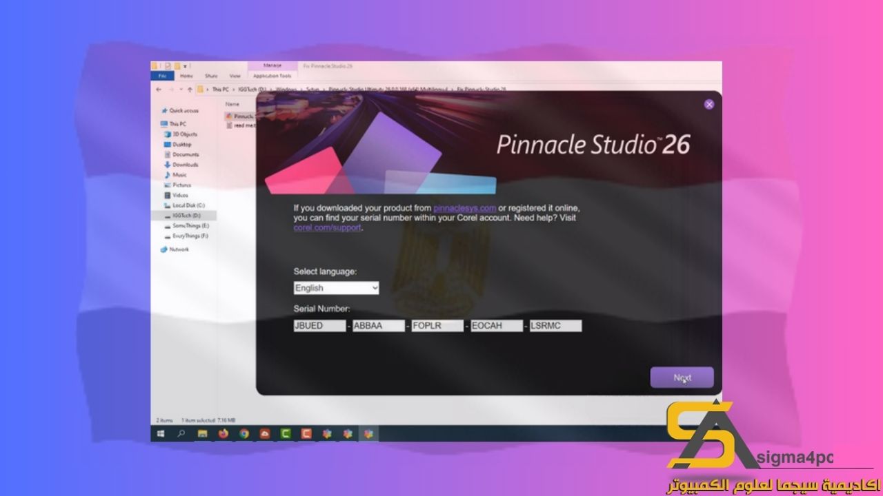Open the File tab in File Explorer

162,76
